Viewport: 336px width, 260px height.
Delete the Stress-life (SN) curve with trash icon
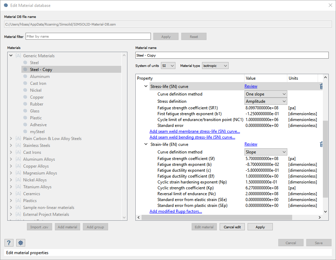tap(321, 87)
